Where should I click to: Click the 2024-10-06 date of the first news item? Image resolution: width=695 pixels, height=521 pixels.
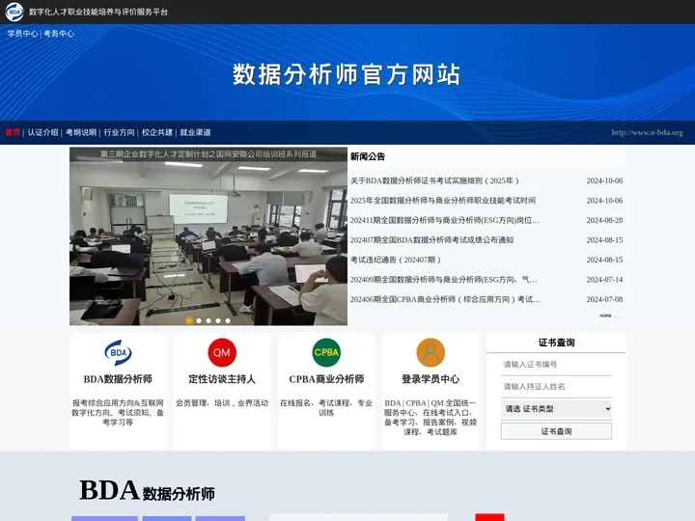coord(604,180)
